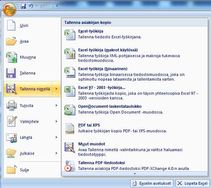
Task: Expand the Lähetä submenu arrow
Action: click(x=56, y=137)
